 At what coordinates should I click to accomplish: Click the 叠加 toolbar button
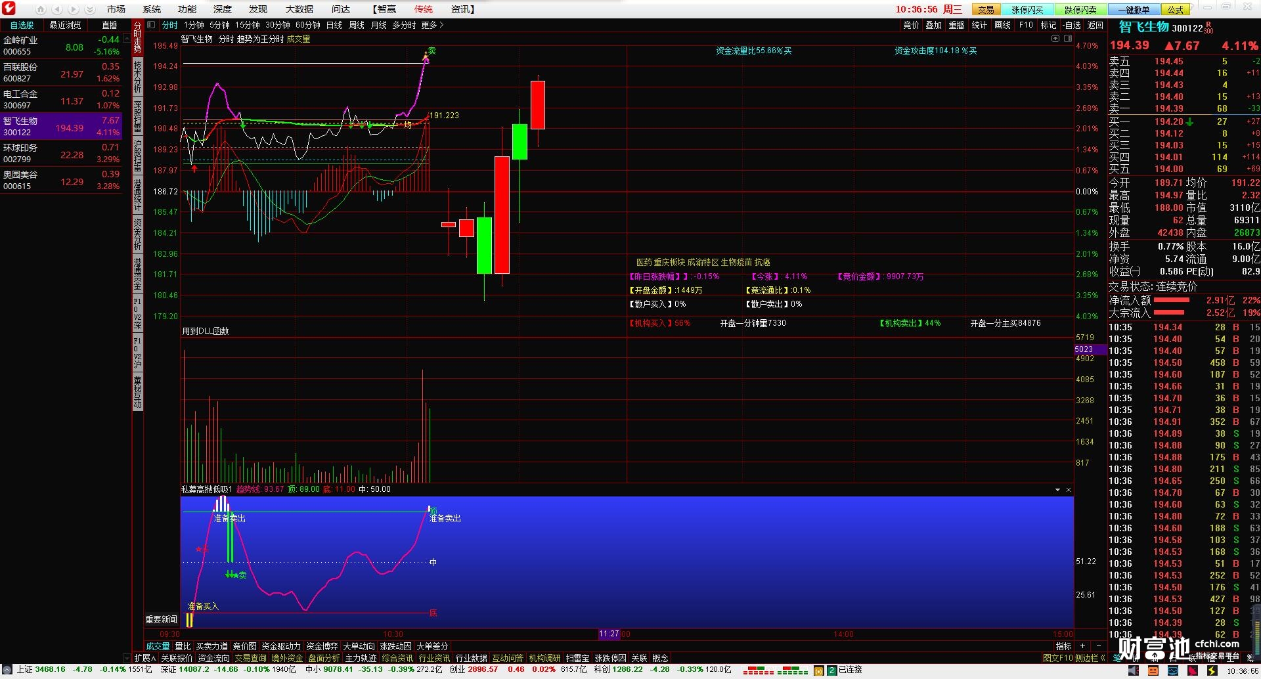pyautogui.click(x=934, y=25)
